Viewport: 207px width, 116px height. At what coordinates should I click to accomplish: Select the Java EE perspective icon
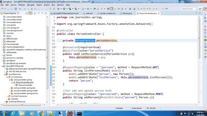pyautogui.click(x=205, y=9)
